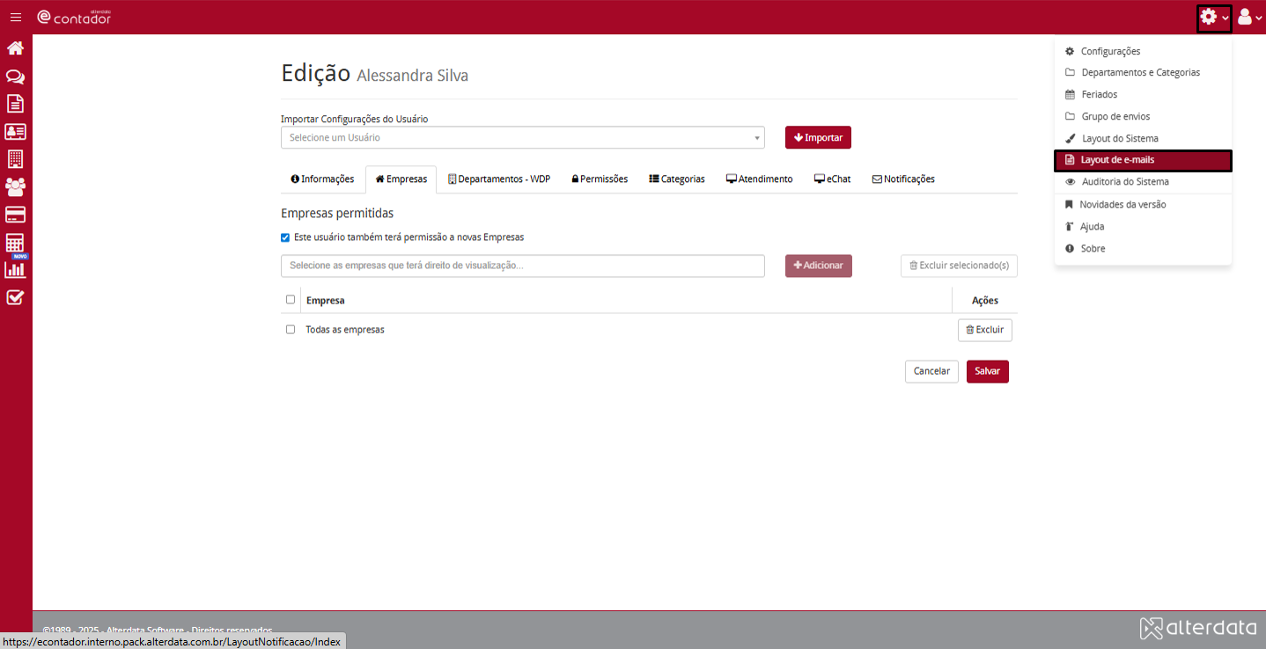Click the Empresa column header
Viewport: 1266px width, 649px height.
coord(325,301)
